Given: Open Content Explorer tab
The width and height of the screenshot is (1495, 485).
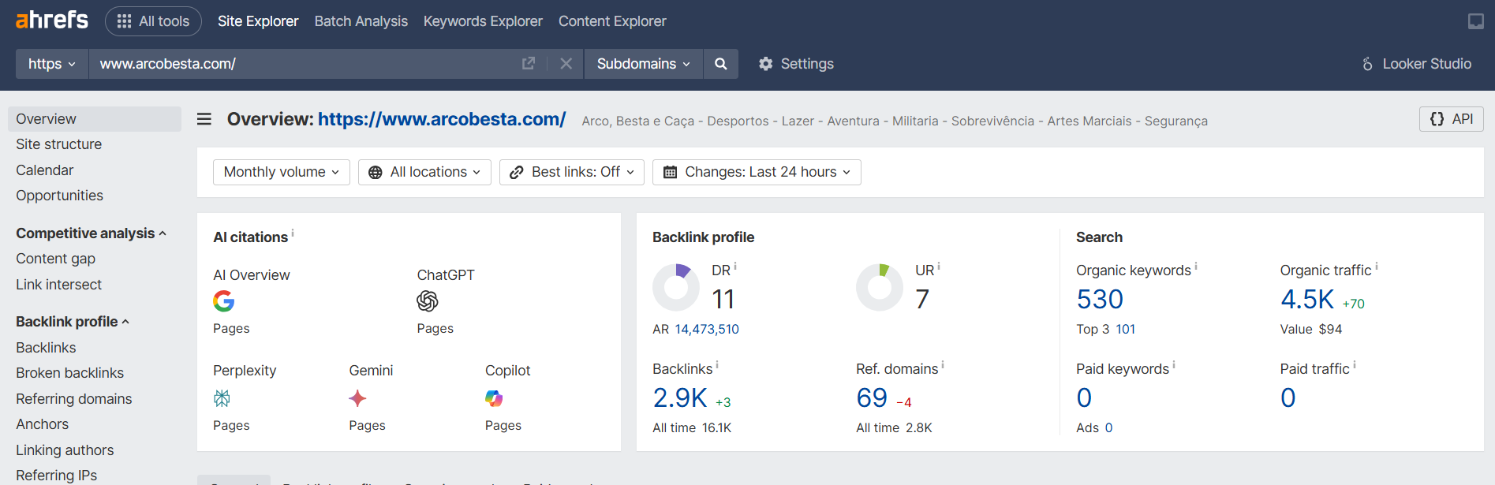Looking at the screenshot, I should tap(612, 21).
